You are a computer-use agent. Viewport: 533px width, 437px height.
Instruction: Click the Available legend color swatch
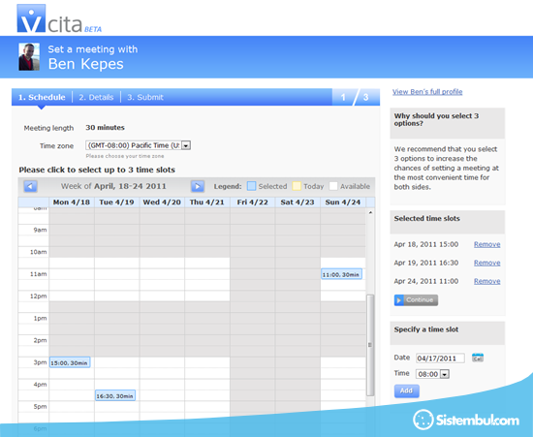click(x=333, y=186)
